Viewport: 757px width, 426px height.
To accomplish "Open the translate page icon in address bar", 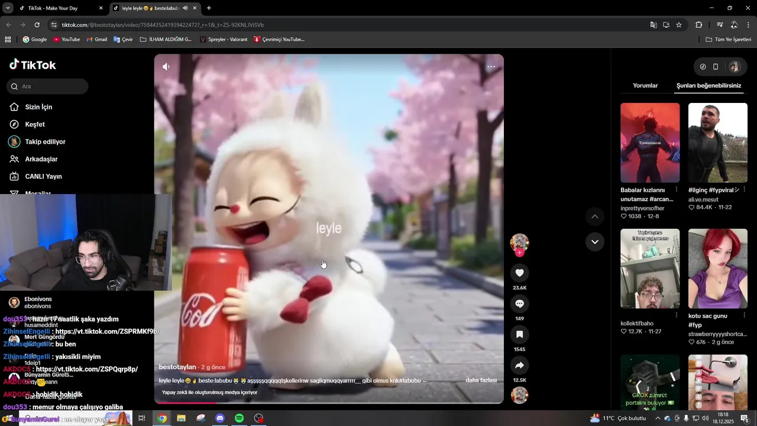I will [x=654, y=25].
